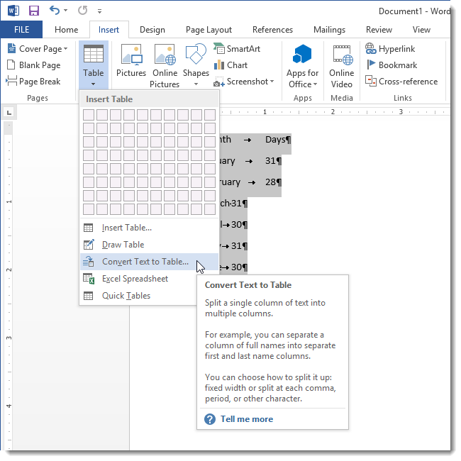Open Customize Quick Access Toolbar arrow

[100, 11]
